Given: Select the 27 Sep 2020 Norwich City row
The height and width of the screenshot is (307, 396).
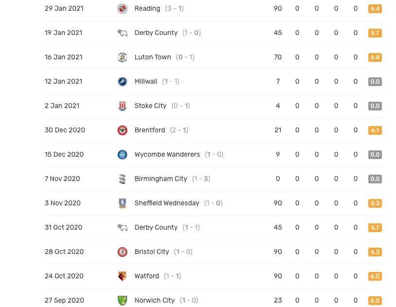Looking at the screenshot, I should click(215, 300).
